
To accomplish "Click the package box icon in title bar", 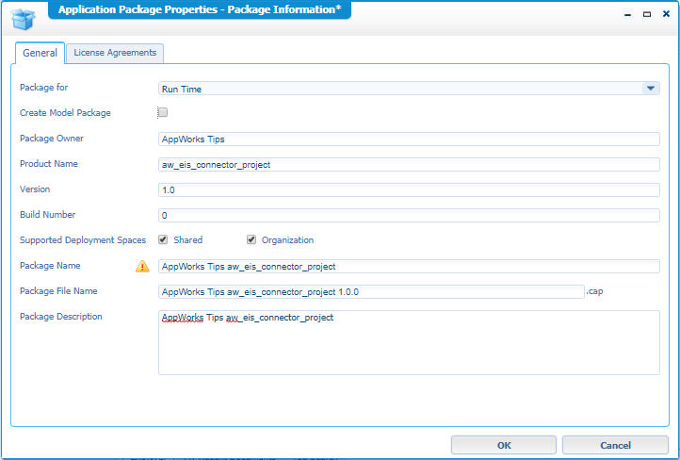I will pyautogui.click(x=24, y=17).
